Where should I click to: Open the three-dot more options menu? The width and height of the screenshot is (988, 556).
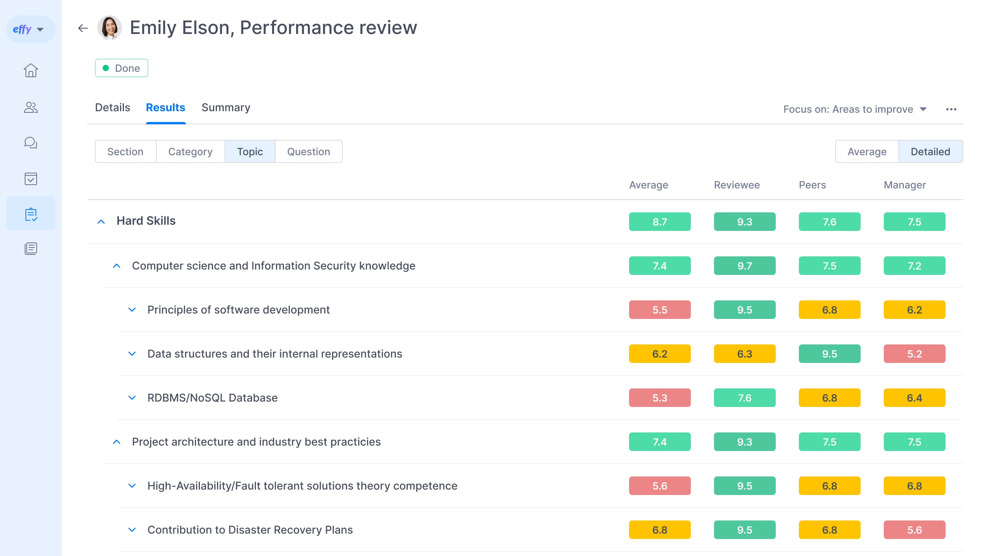click(x=951, y=109)
